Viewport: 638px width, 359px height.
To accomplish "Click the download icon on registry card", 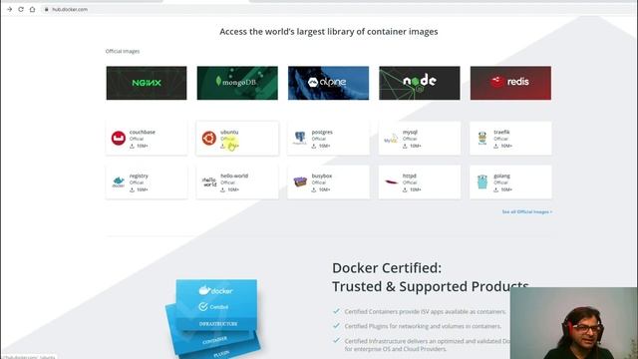I will [132, 189].
